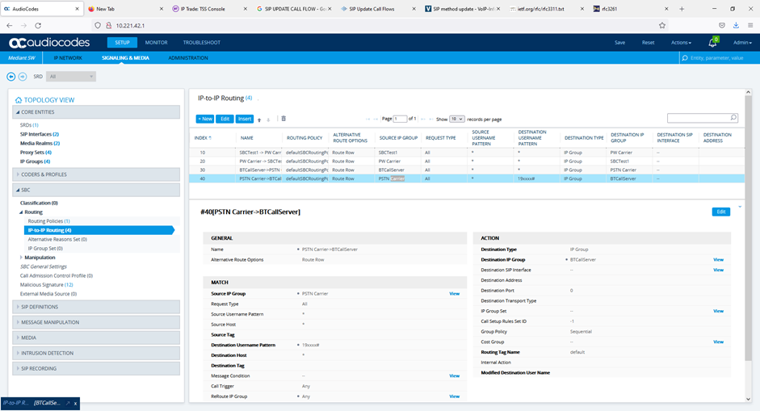The width and height of the screenshot is (760, 411).
Task: Switch to the Monitor menu
Action: [x=156, y=43]
